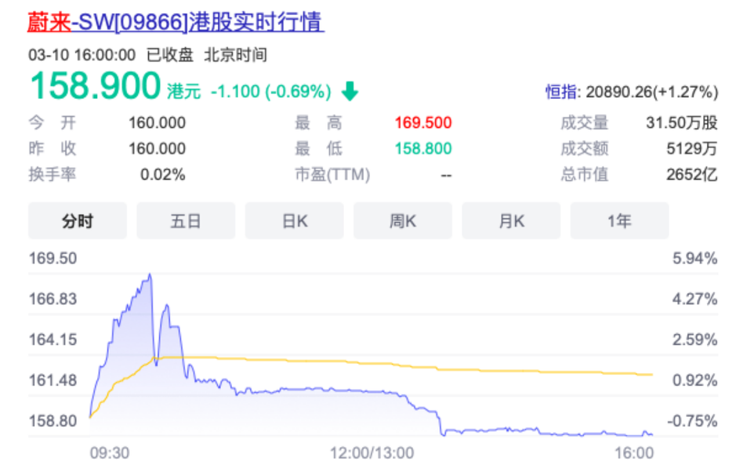
Task: Click the 5.94% percent axis label
Action: 695,258
